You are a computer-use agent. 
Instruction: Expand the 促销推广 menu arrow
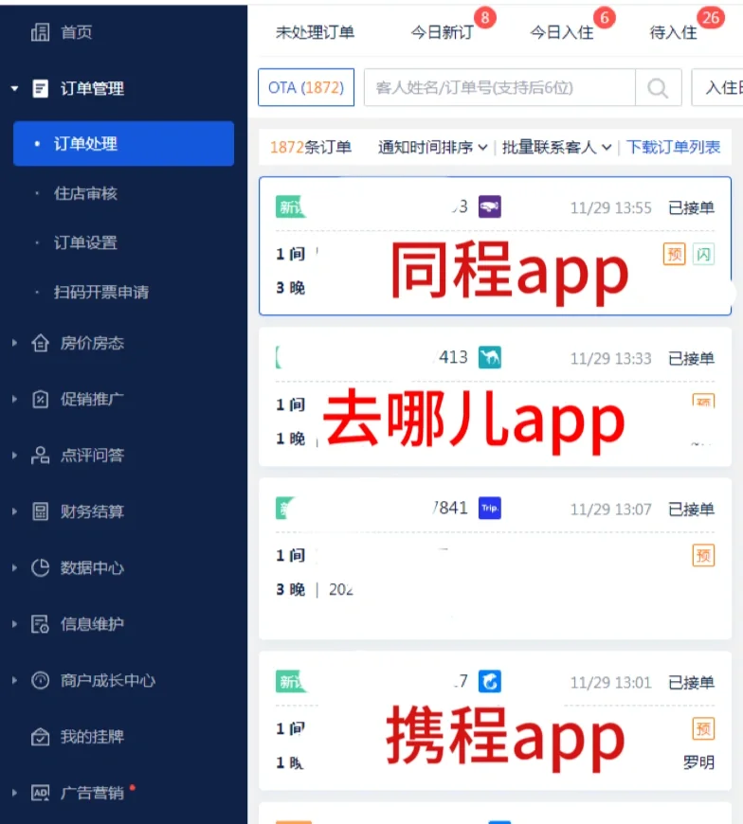pyautogui.click(x=15, y=400)
